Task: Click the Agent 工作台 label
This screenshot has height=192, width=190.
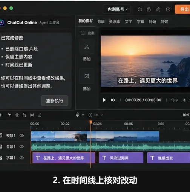Action: 49,23
